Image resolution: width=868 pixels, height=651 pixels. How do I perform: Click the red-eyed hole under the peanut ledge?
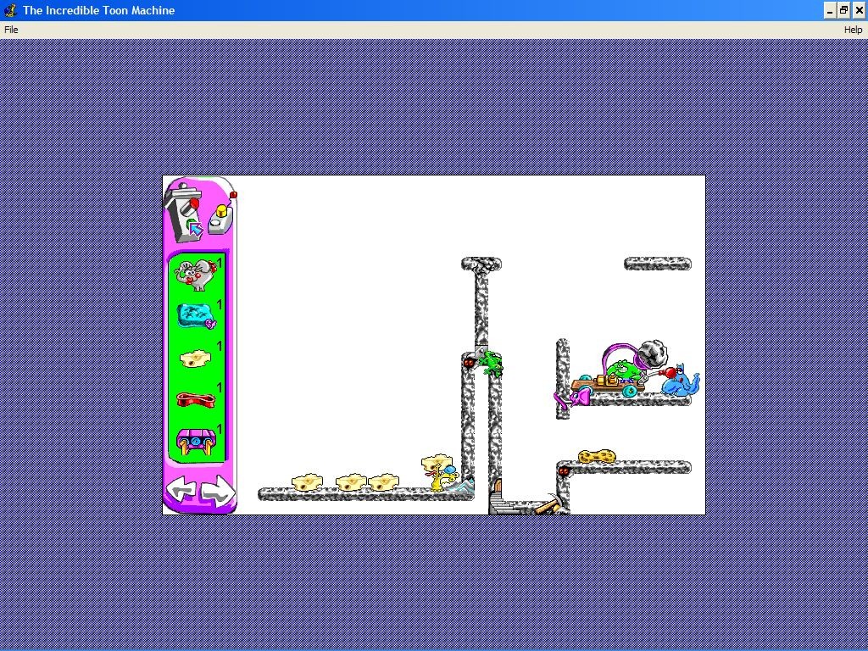564,471
